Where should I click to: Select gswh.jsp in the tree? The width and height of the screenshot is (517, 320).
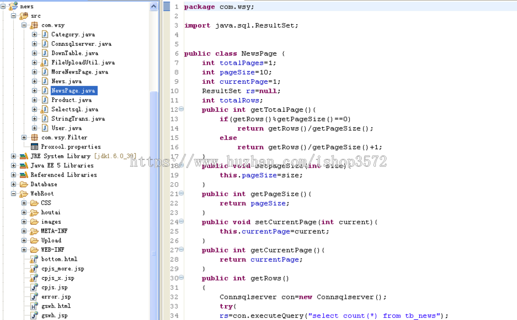(54, 315)
